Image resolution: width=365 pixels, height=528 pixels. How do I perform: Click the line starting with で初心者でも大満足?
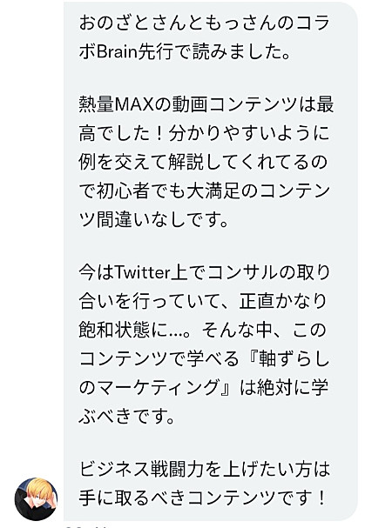point(204,190)
